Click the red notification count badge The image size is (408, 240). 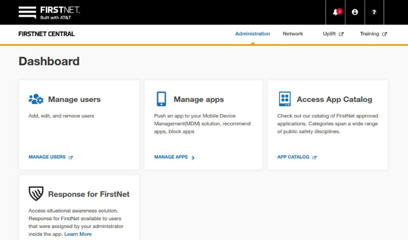click(x=339, y=11)
